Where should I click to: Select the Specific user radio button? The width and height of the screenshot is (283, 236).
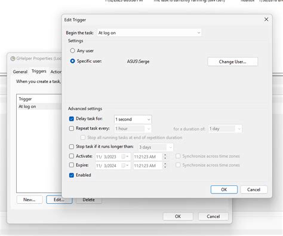point(72,61)
